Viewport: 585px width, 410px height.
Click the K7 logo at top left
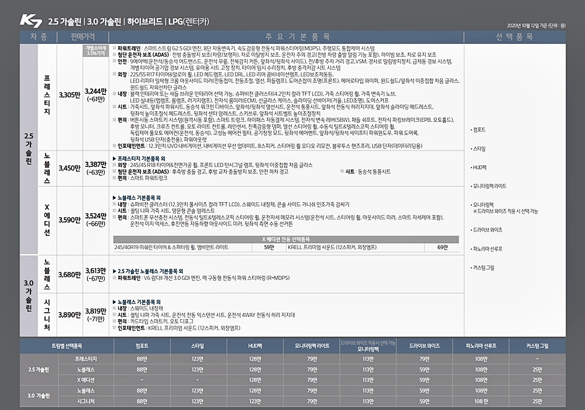coord(31,21)
